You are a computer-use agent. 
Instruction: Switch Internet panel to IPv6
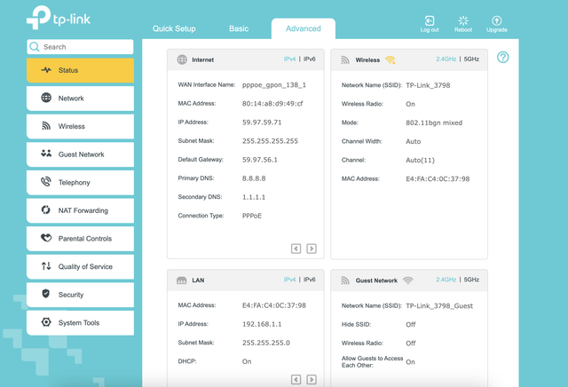[x=310, y=59]
